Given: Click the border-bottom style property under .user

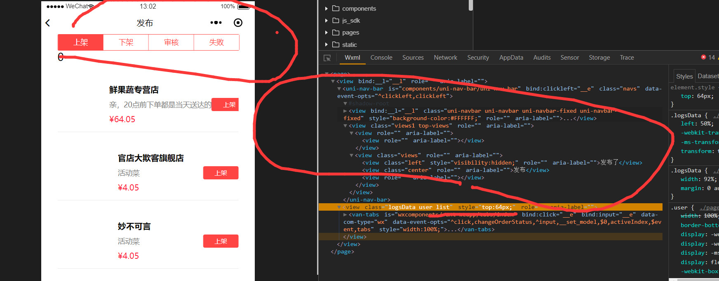Looking at the screenshot, I should pos(700,225).
